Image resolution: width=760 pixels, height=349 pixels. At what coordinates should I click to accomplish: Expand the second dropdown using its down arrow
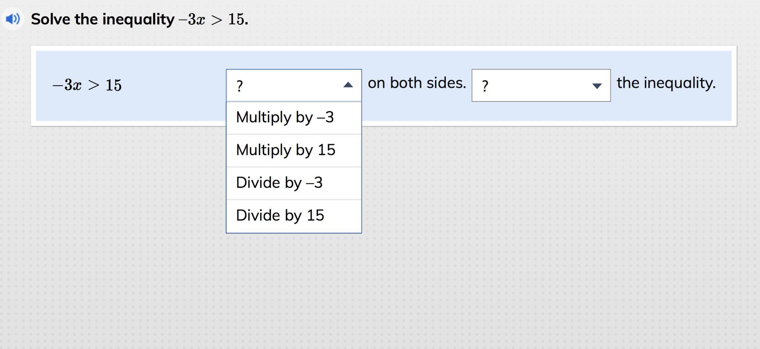(597, 86)
